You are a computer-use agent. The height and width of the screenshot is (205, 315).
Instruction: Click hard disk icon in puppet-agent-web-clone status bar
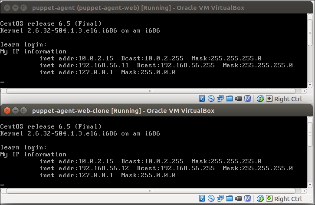(202, 199)
